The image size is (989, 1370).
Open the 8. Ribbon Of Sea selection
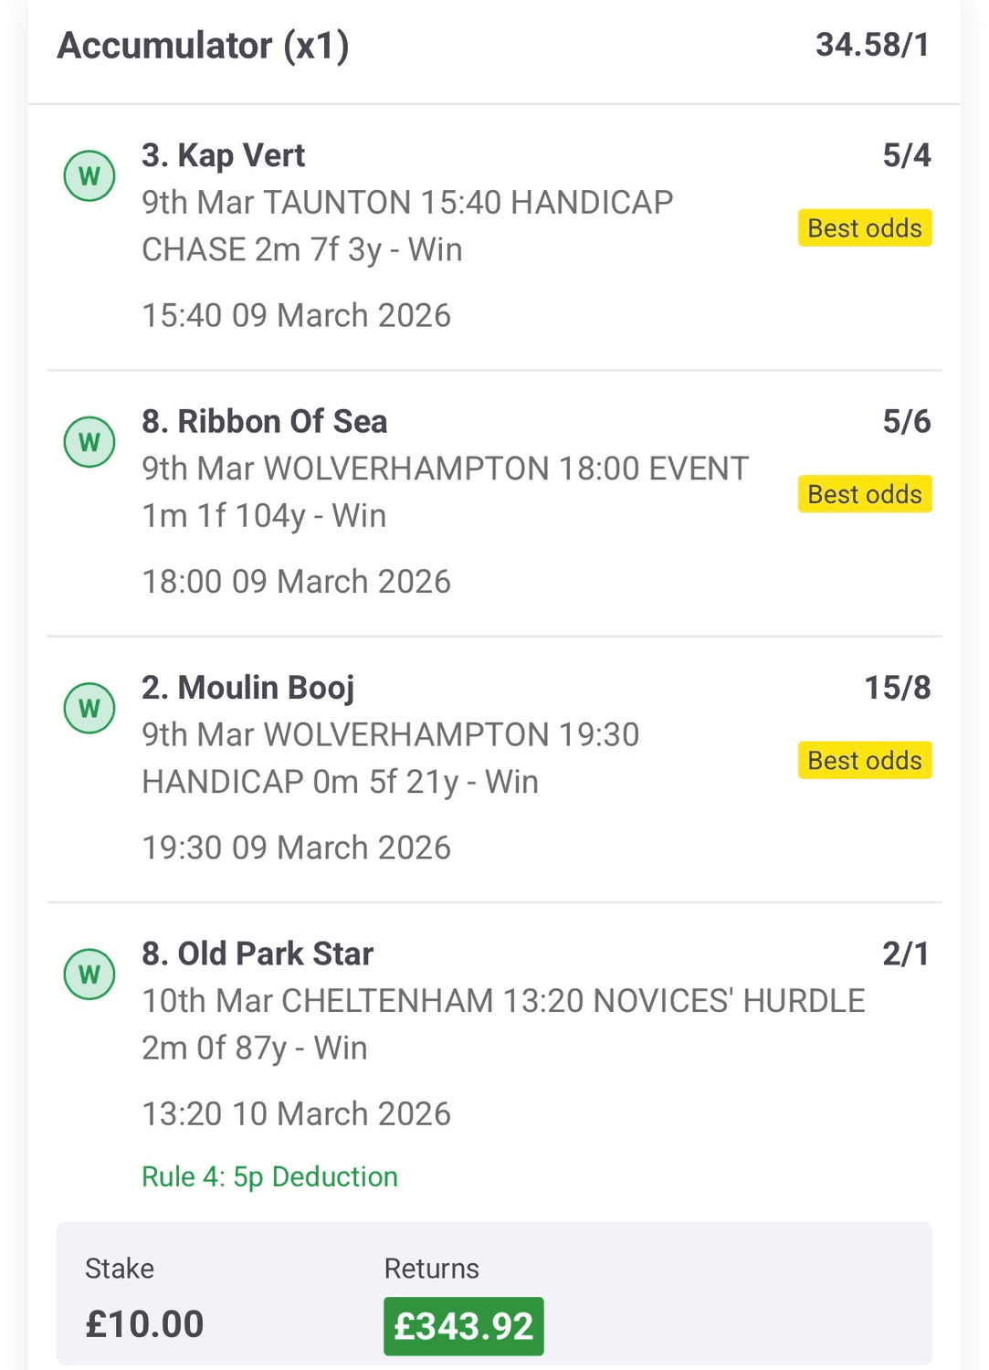pos(264,421)
